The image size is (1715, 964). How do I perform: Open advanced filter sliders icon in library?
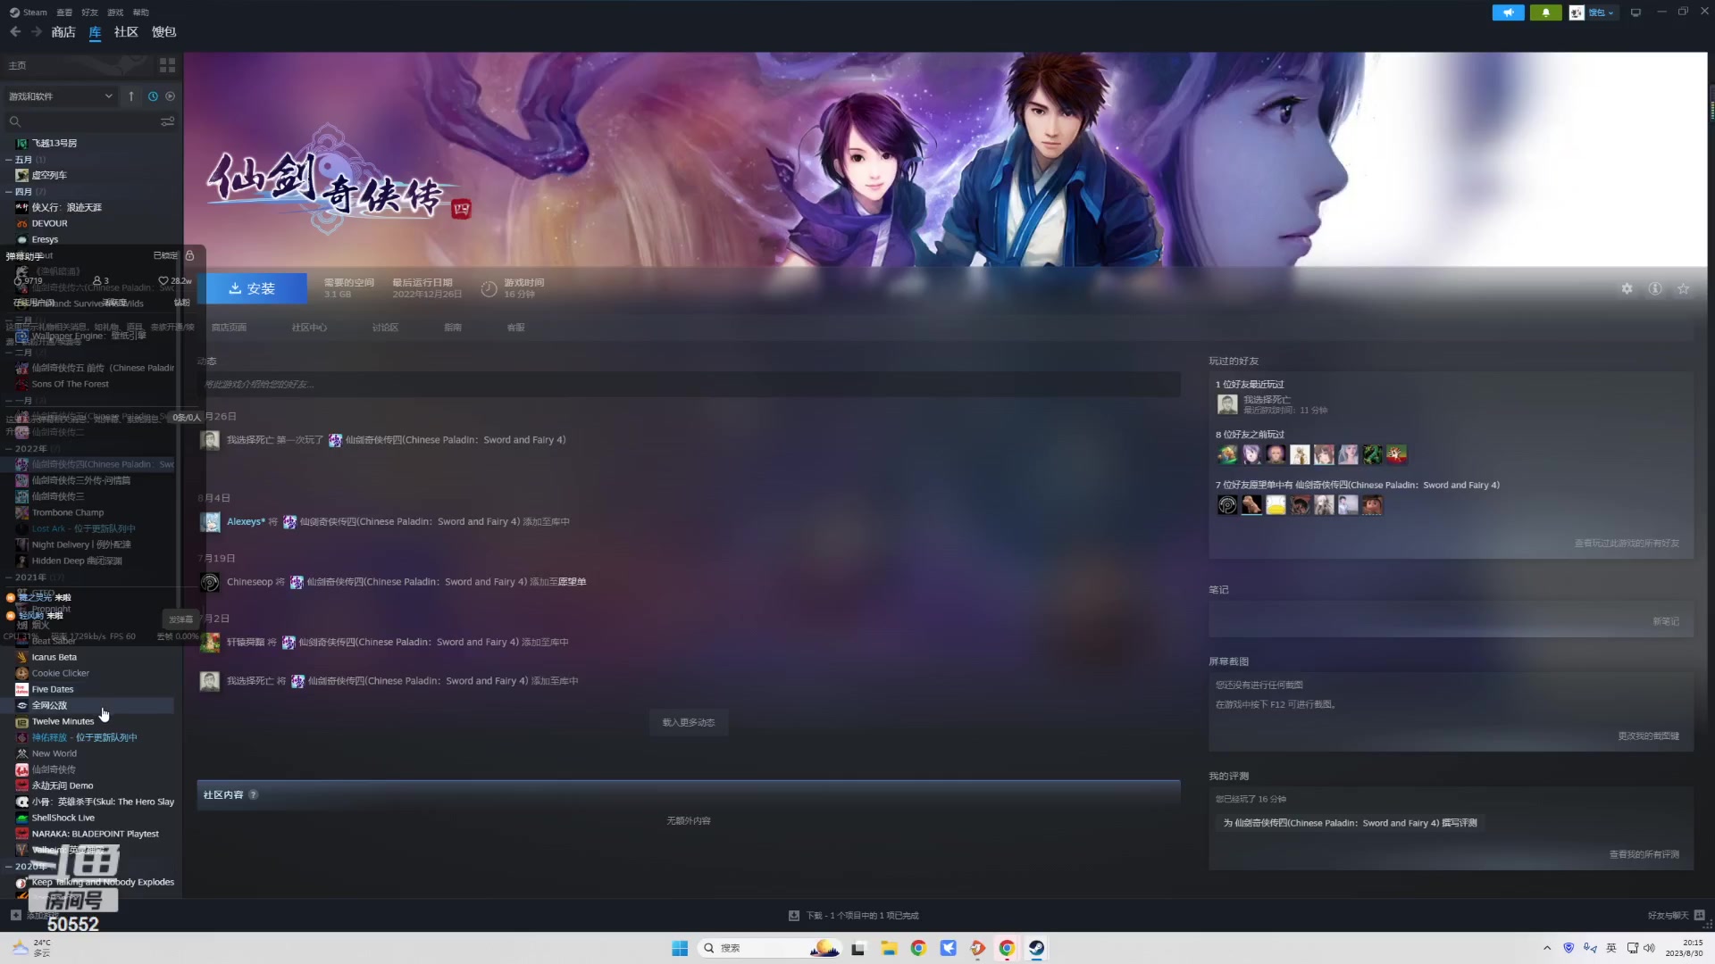pos(167,121)
